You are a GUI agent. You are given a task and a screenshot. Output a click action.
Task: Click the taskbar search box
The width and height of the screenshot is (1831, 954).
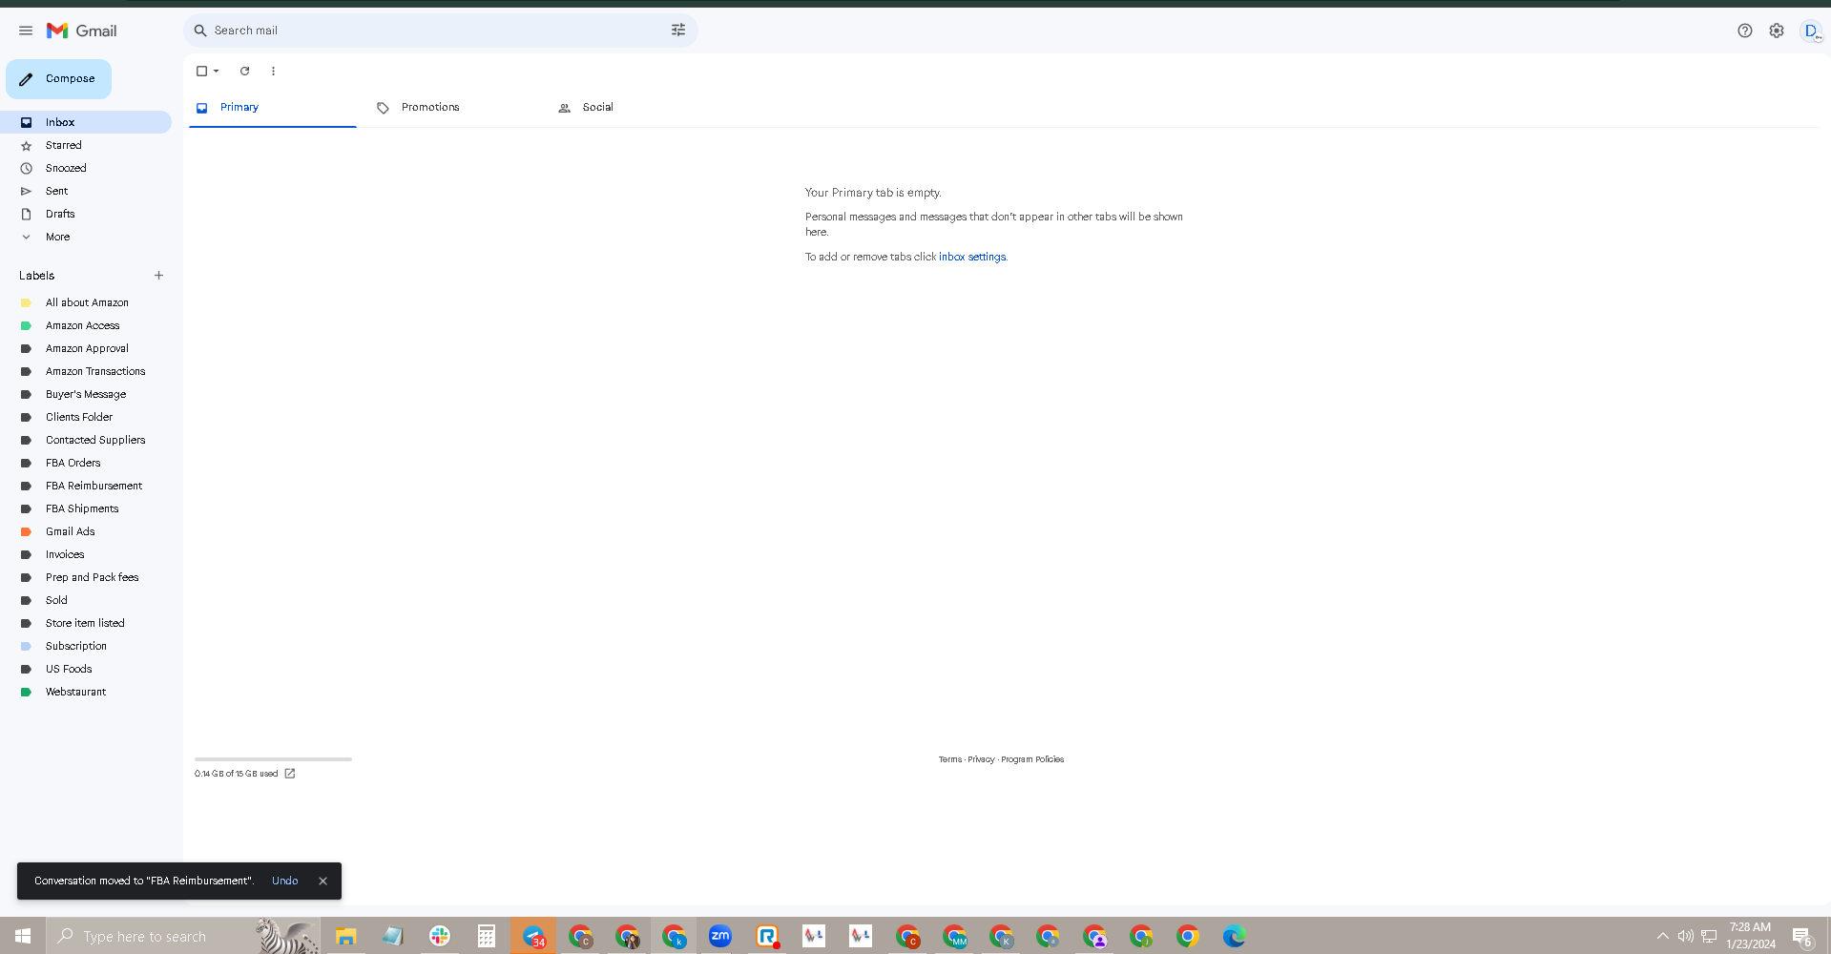point(182,936)
